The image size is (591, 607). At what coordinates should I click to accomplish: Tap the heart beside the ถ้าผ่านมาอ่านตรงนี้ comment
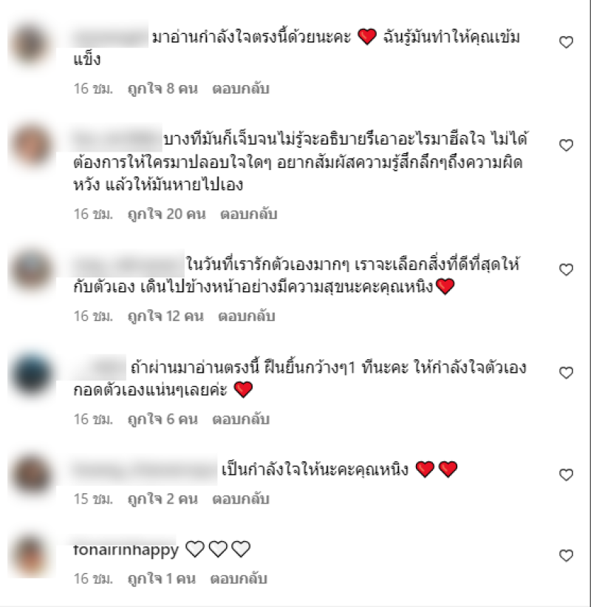pos(566,373)
